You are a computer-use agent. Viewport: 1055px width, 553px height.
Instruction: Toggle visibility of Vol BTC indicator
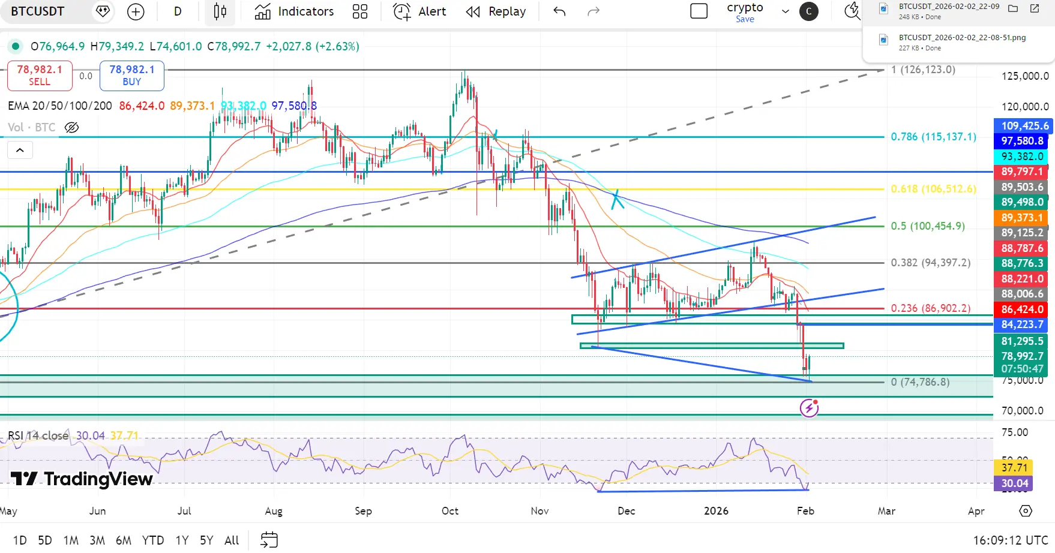pyautogui.click(x=71, y=127)
